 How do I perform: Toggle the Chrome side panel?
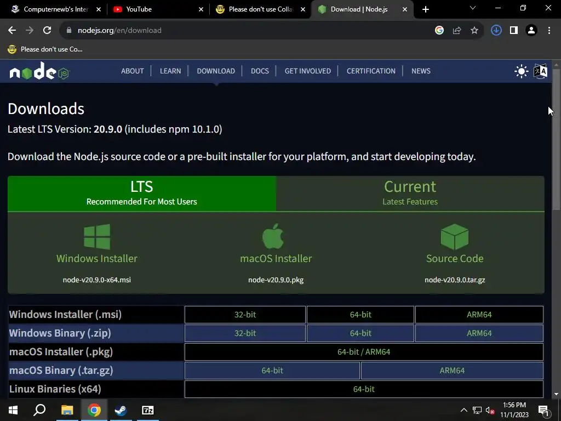514,31
